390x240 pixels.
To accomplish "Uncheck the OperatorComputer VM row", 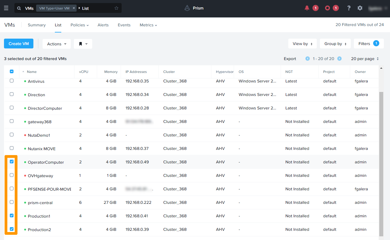I will point(11,161).
